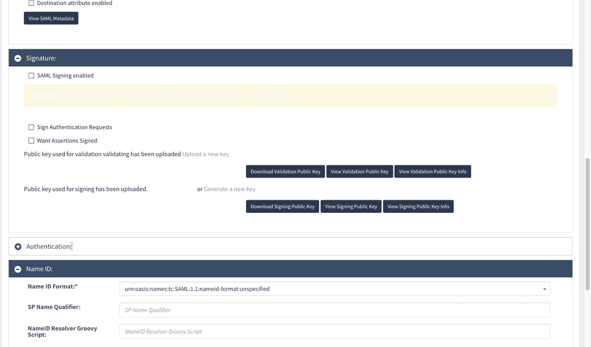Image resolution: width=591 pixels, height=347 pixels.
Task: Click the Generate a new key link
Action: pyautogui.click(x=229, y=188)
